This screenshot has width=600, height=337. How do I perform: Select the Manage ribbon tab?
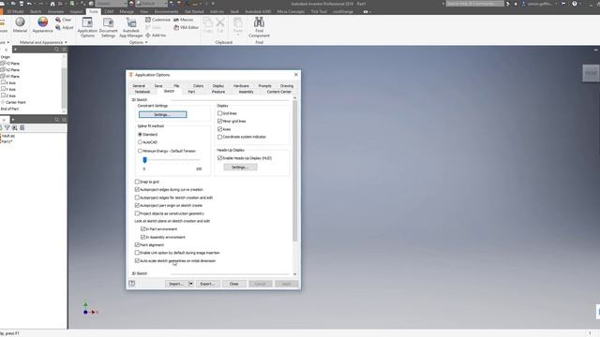127,11
